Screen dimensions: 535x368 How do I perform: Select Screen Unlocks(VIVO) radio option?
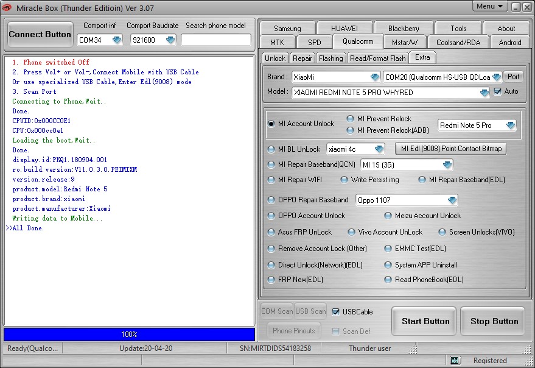click(442, 232)
